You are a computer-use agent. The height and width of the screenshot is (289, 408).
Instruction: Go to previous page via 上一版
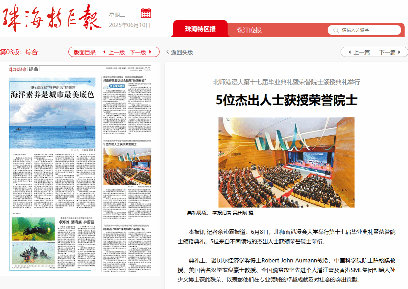117,52
